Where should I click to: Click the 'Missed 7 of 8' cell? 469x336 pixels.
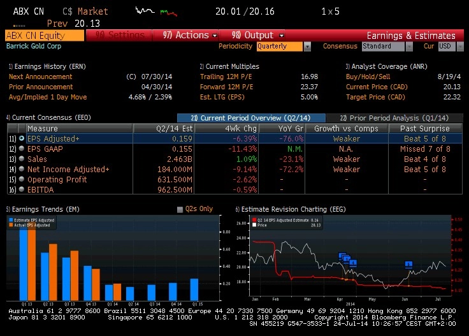(425, 149)
